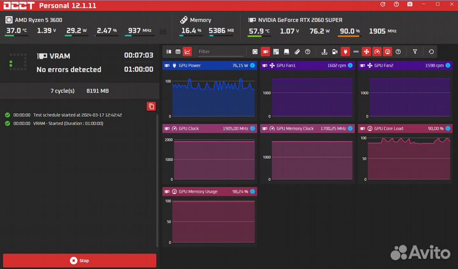458x269 pixels.
Task: Open GPU Memory Usage info button
Action: tap(253, 191)
